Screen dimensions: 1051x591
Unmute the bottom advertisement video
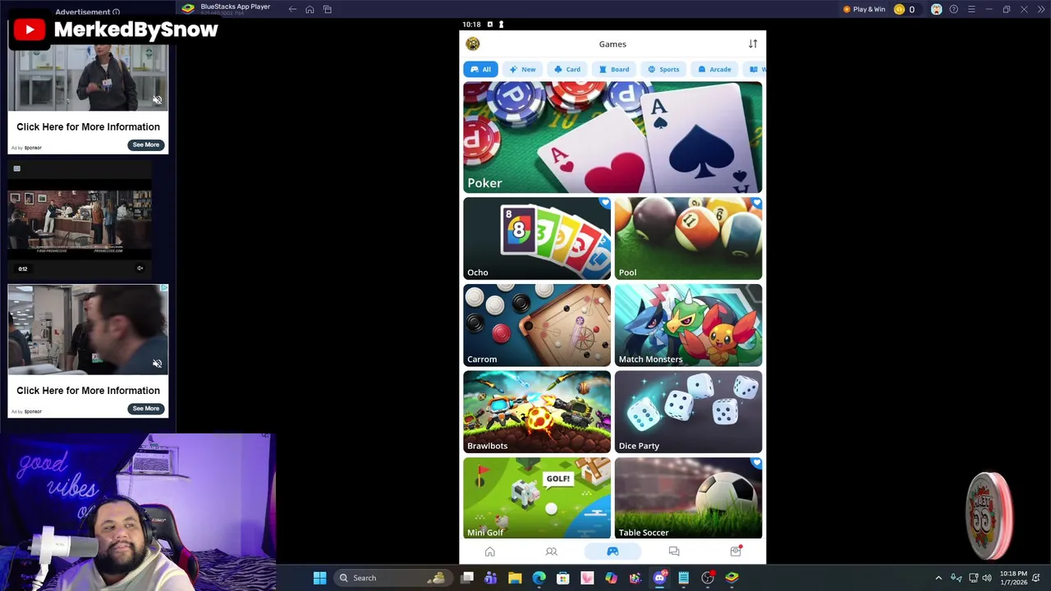pos(157,364)
